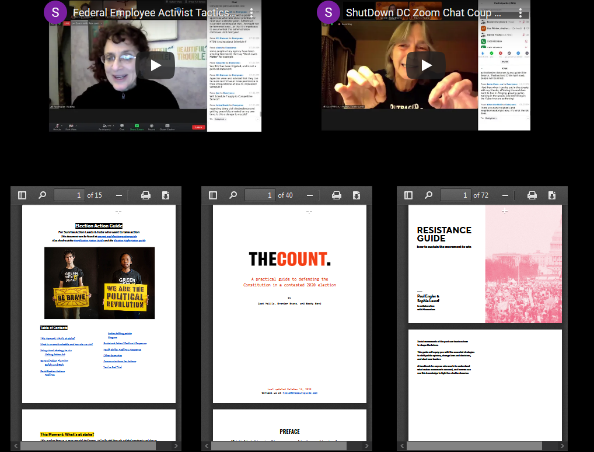The image size is (594, 452).
Task: Click the 'RESISTANCE GUIDE' title text
Action: [444, 234]
